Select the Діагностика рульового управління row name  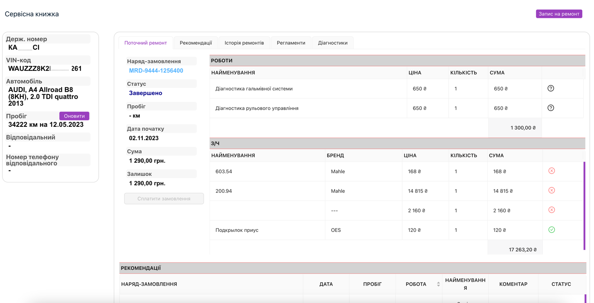coord(257,108)
